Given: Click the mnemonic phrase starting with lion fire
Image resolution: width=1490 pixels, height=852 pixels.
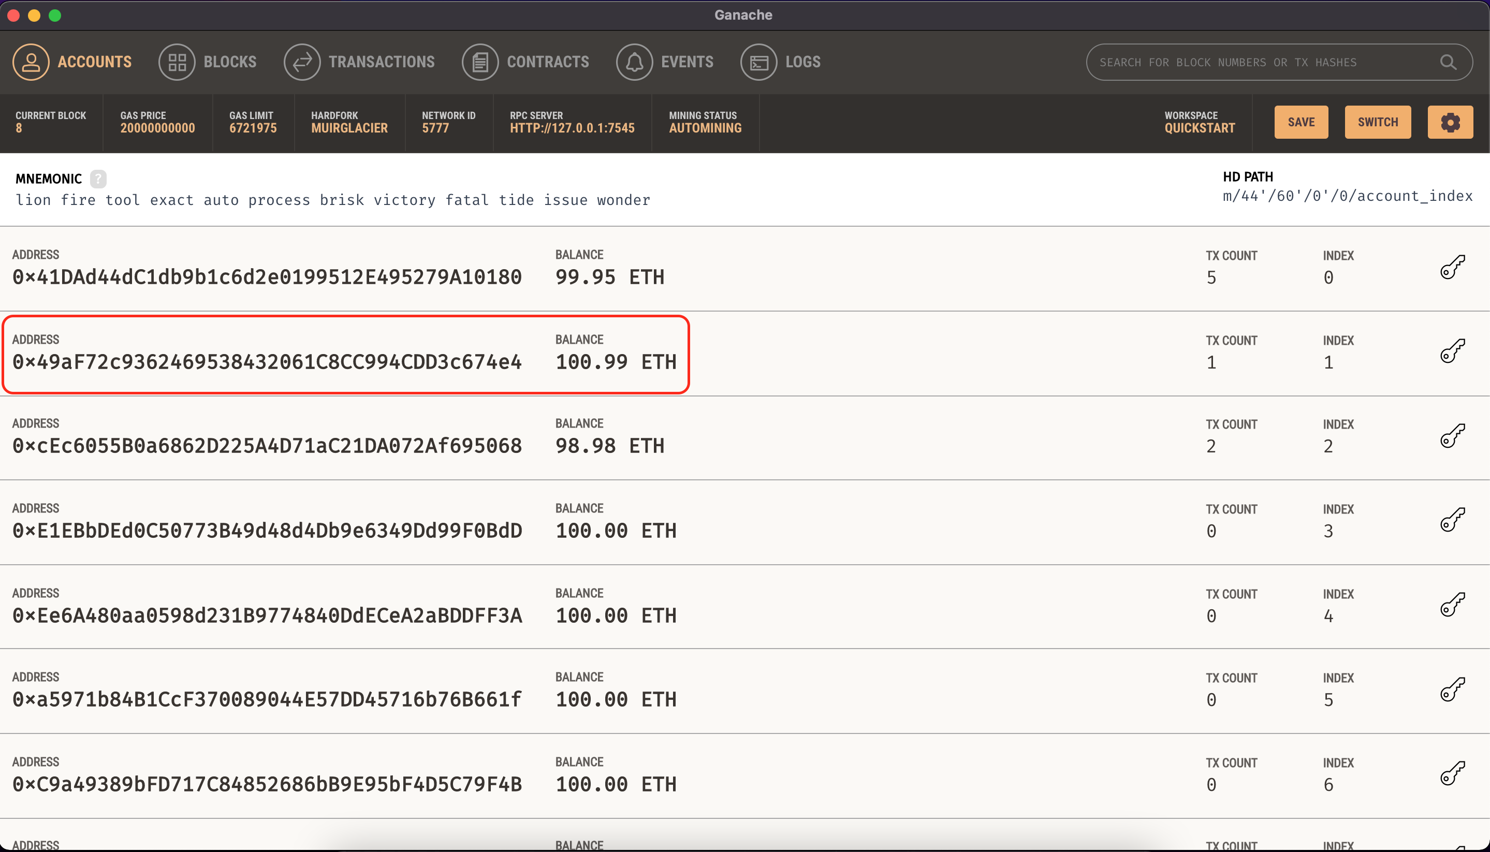Looking at the screenshot, I should point(332,200).
